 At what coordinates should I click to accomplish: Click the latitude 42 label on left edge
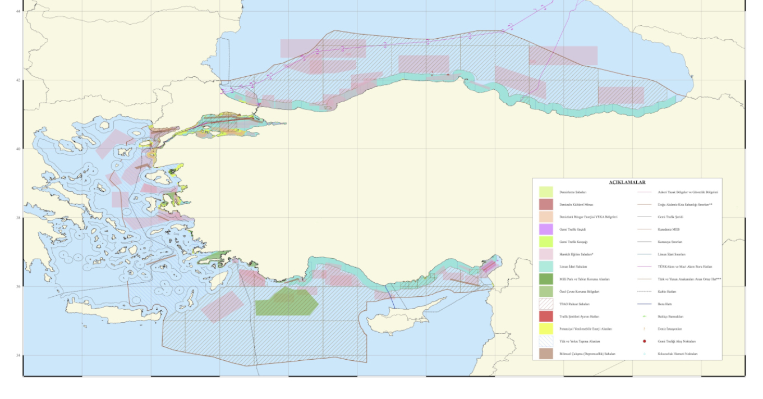17,80
